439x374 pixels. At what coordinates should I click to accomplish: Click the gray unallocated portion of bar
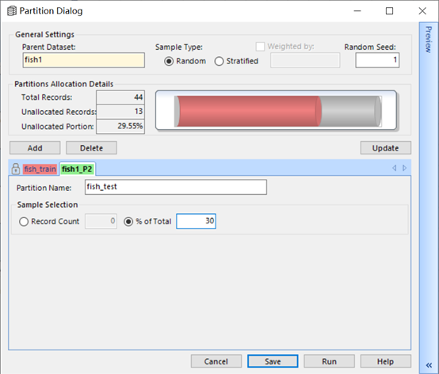[x=349, y=111]
